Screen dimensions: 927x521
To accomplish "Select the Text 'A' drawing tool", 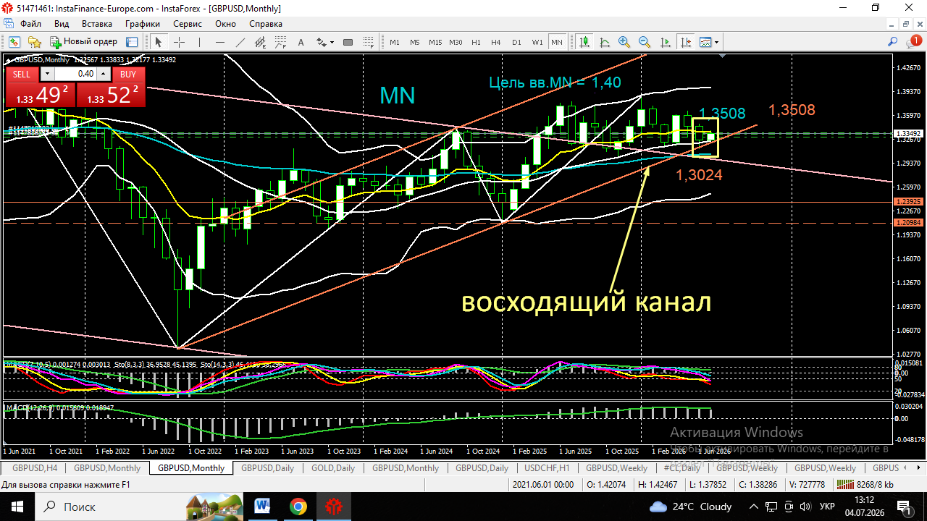I will tap(301, 42).
